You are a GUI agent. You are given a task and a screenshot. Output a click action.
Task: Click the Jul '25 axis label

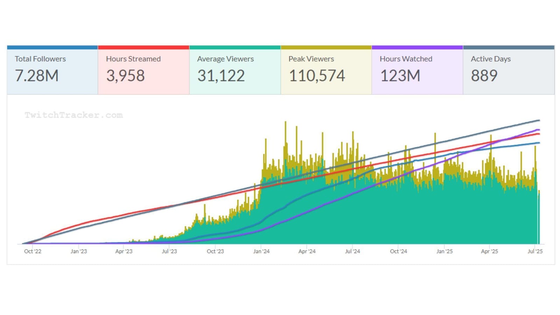[535, 251]
